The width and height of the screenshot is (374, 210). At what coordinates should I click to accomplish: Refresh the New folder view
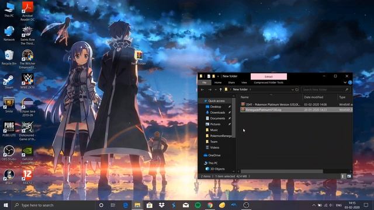point(297,89)
